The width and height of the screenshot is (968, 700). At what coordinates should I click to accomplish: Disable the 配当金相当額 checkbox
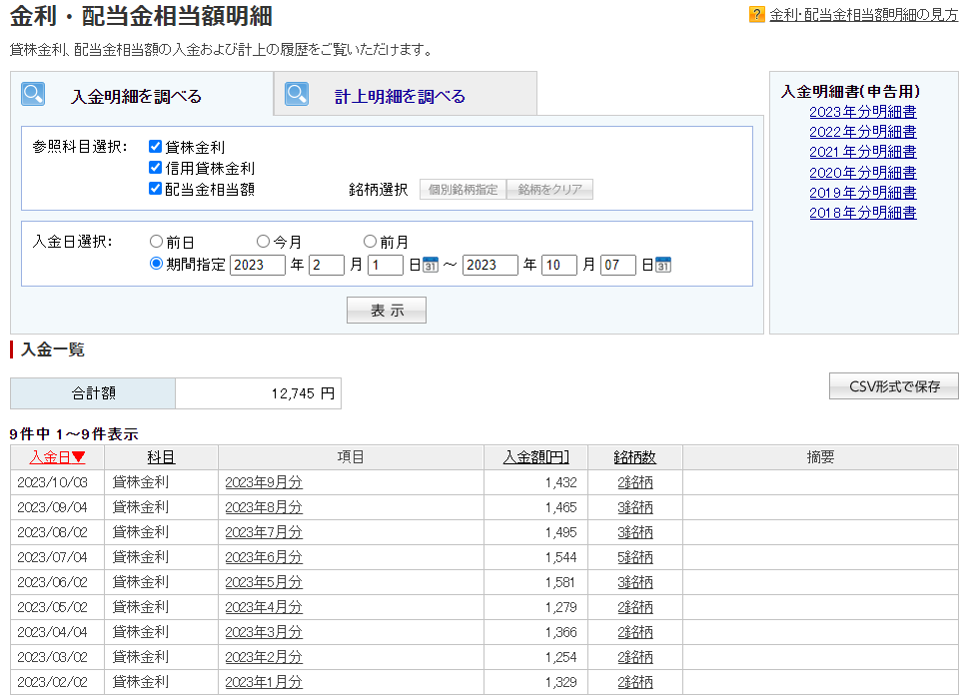click(155, 188)
